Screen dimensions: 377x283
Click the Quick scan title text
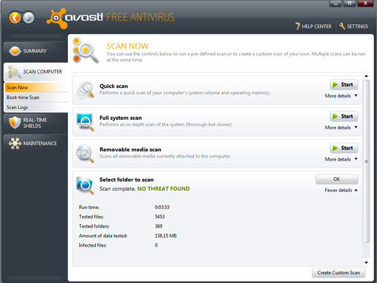tap(114, 86)
